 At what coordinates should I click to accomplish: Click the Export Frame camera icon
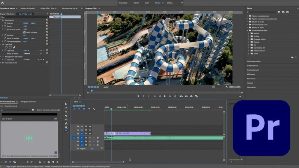point(191,96)
